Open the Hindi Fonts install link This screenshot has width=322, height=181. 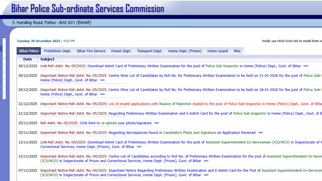click(x=285, y=41)
